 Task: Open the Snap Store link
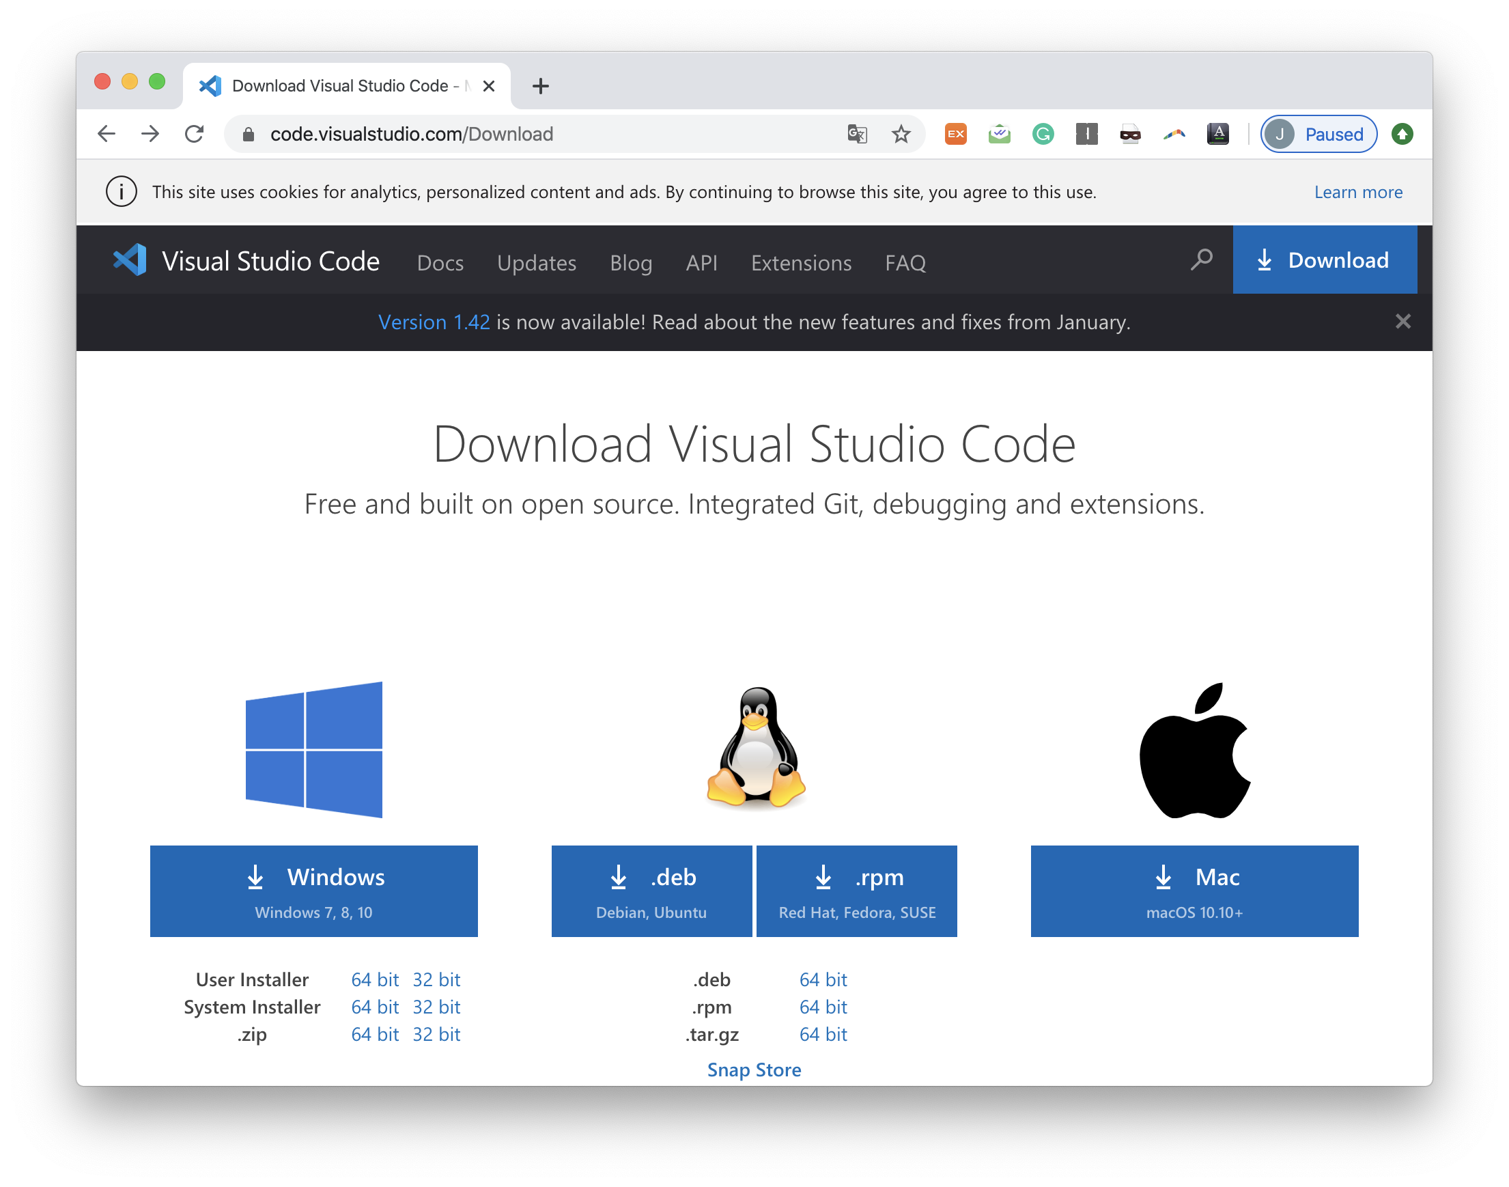pyautogui.click(x=754, y=1069)
